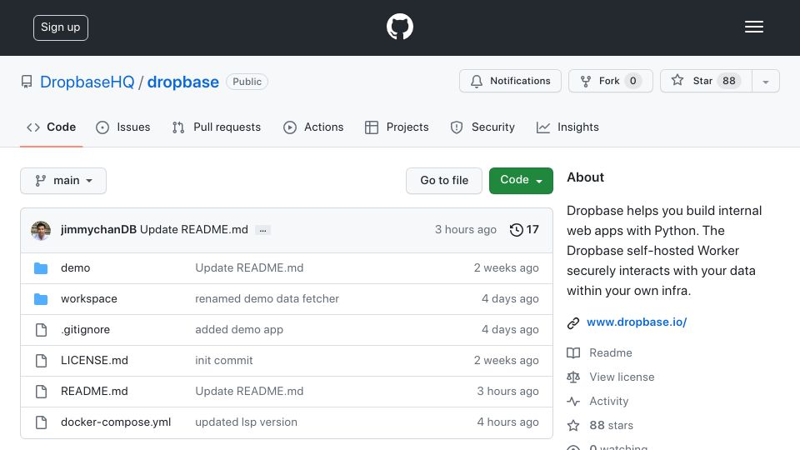Open the green Code dropdown button
Viewport: 800px width, 450px height.
coord(521,181)
